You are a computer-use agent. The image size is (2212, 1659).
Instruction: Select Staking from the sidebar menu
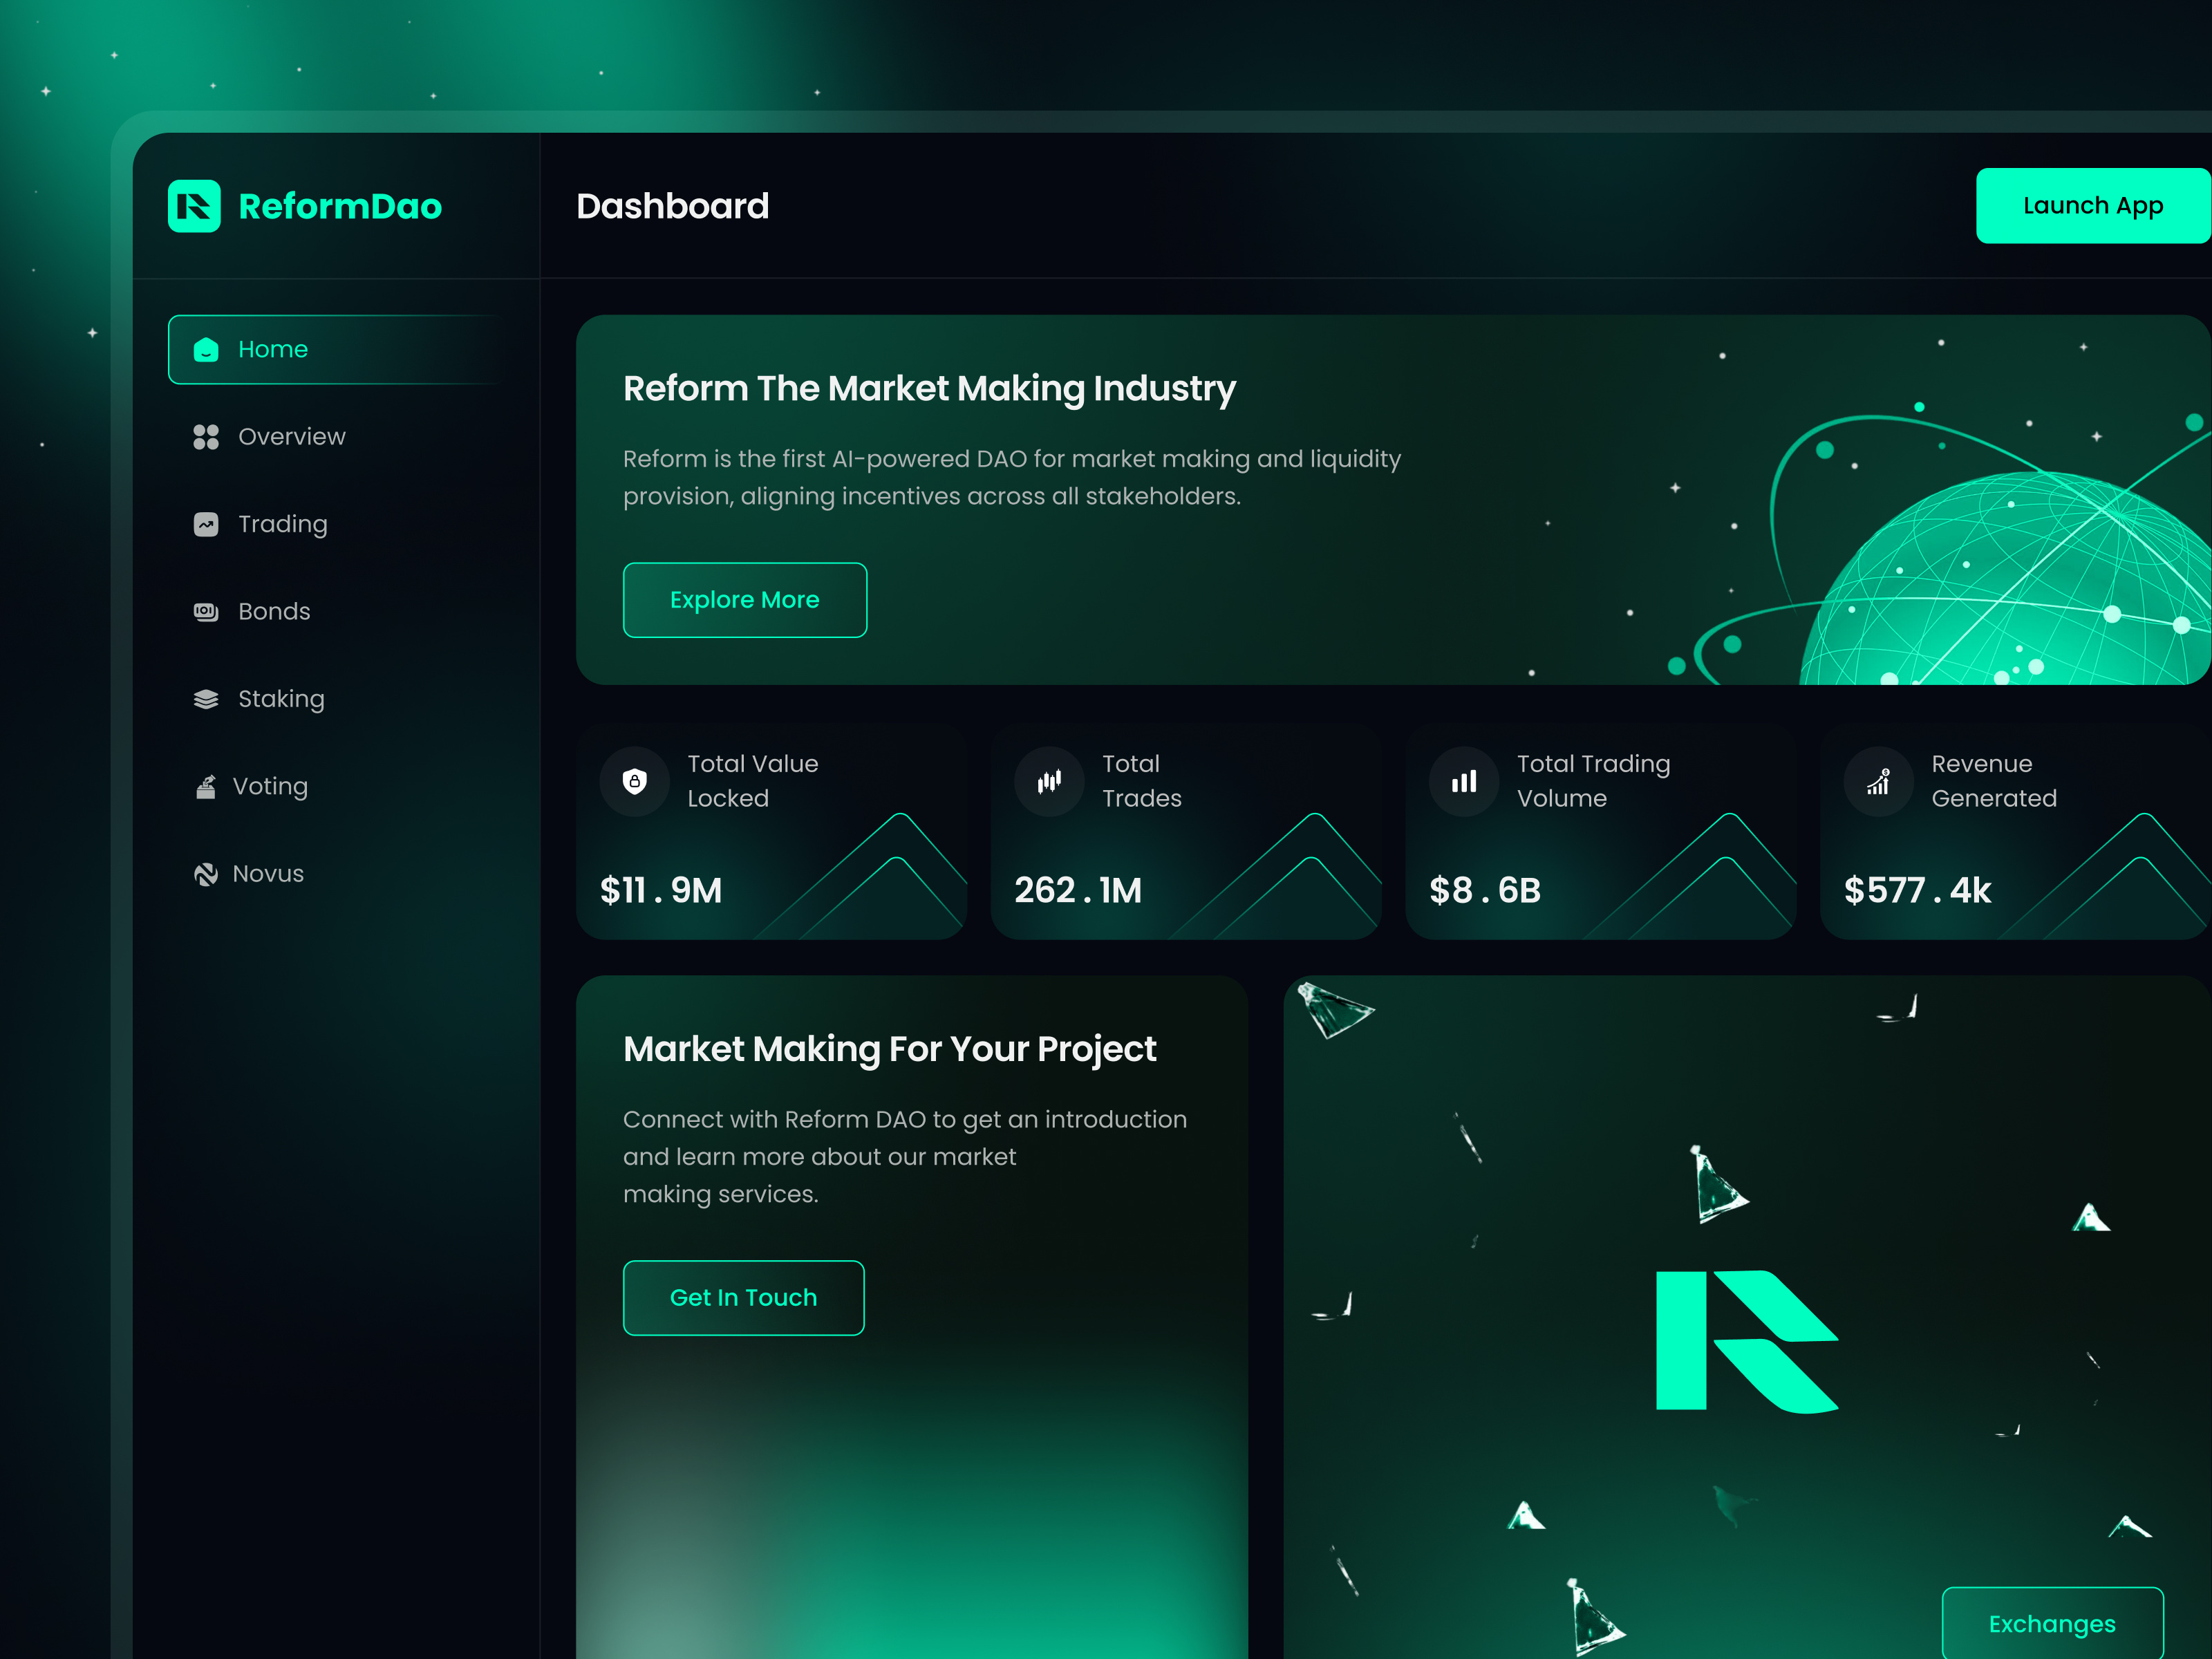[x=280, y=698]
